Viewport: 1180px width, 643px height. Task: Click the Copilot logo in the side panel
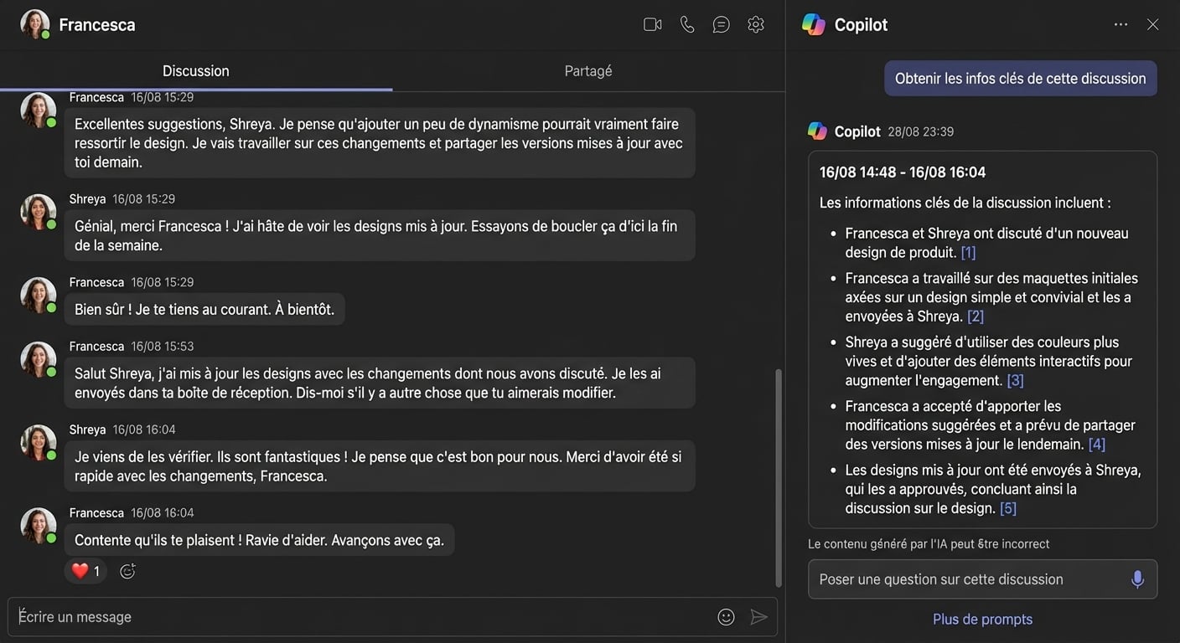tap(814, 23)
